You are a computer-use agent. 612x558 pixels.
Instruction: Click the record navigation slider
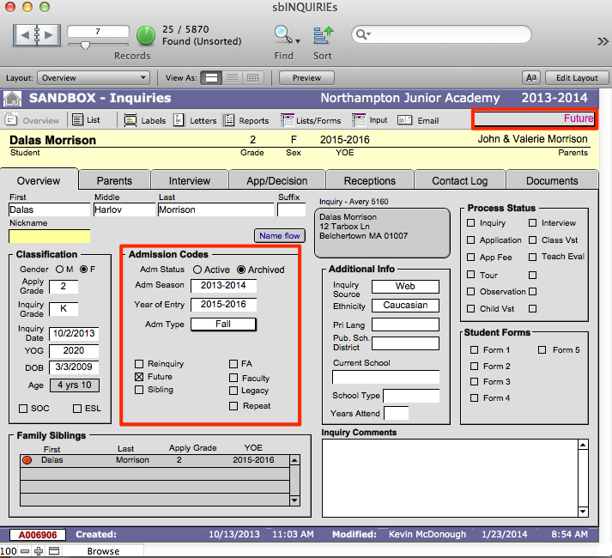coord(86,45)
